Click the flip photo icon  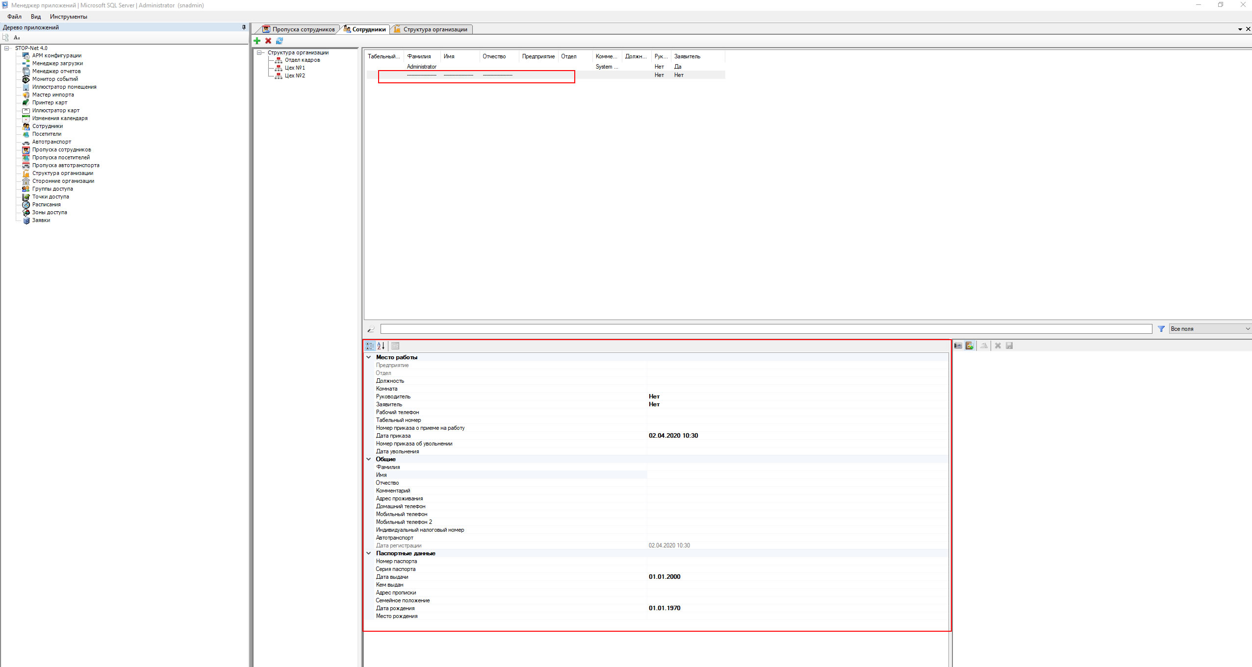(984, 346)
